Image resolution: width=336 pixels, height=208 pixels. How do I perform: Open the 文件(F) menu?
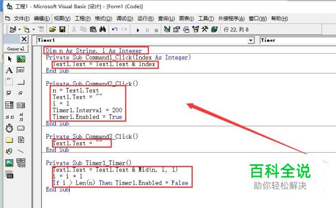tap(22, 19)
